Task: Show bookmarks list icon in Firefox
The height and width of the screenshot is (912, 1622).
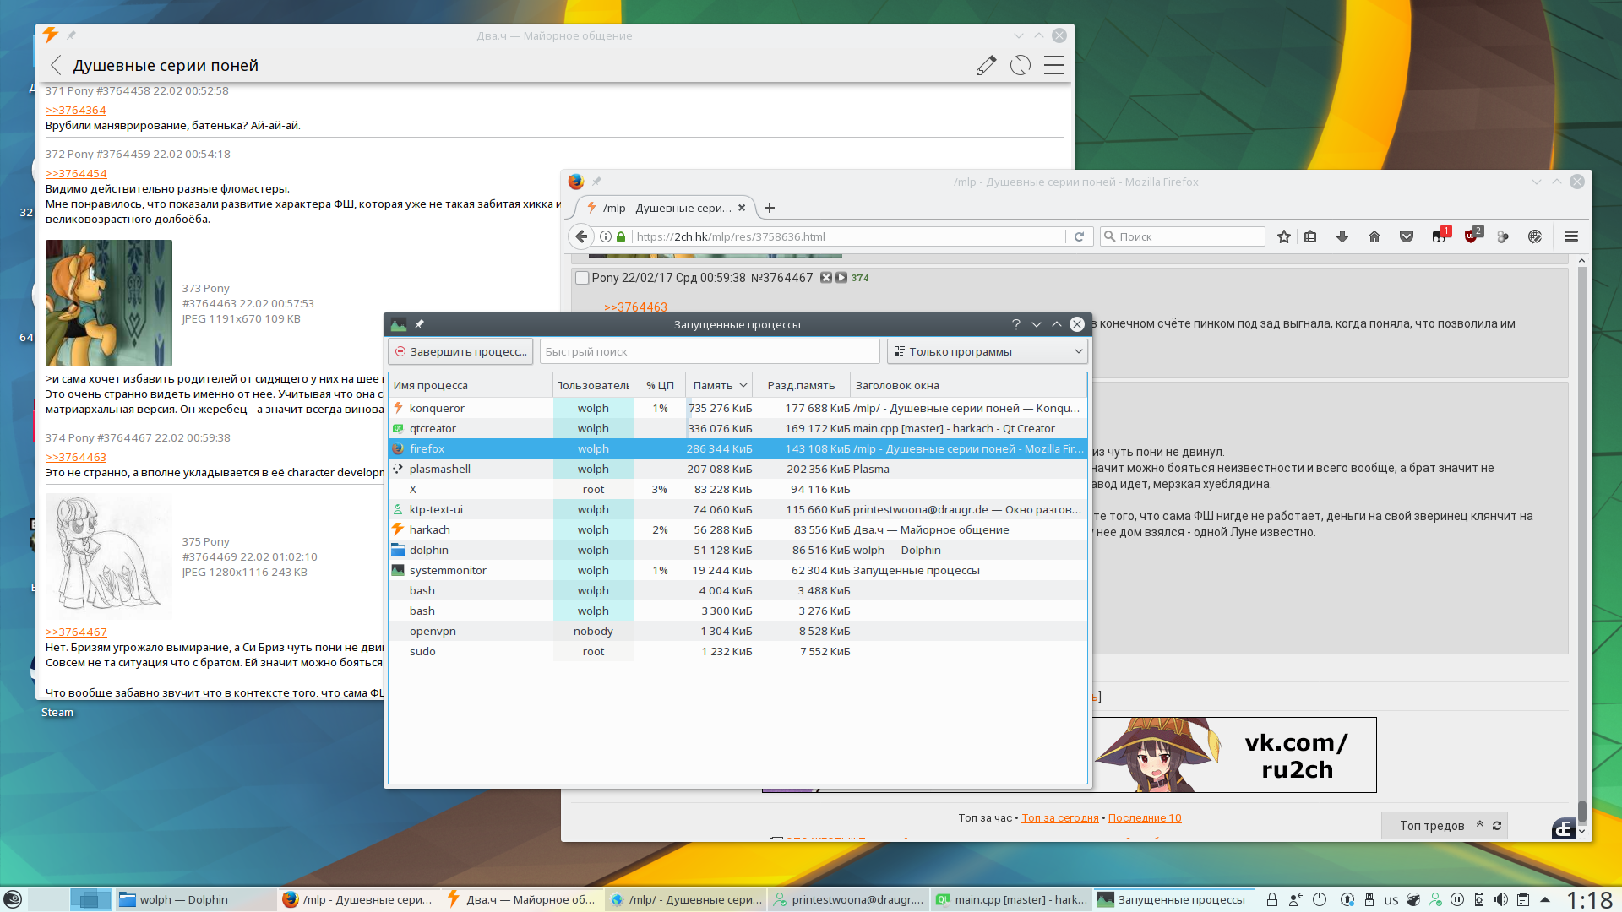Action: [x=1310, y=236]
